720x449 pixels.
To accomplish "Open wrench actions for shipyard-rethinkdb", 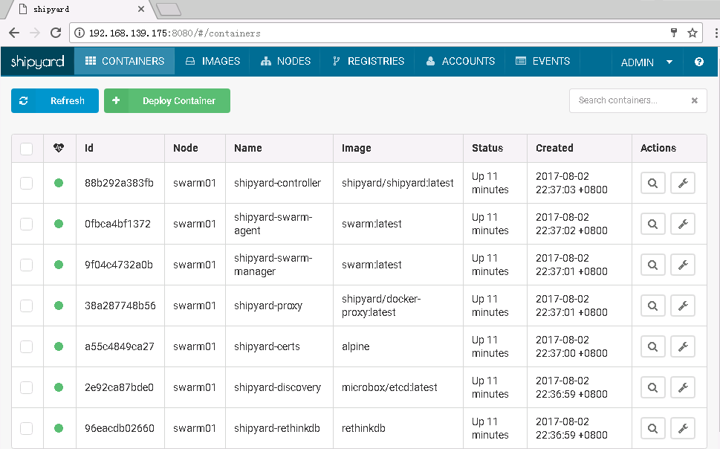I will [x=683, y=428].
